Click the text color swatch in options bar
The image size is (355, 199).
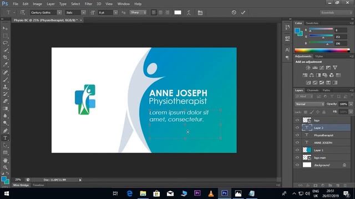tap(177, 12)
